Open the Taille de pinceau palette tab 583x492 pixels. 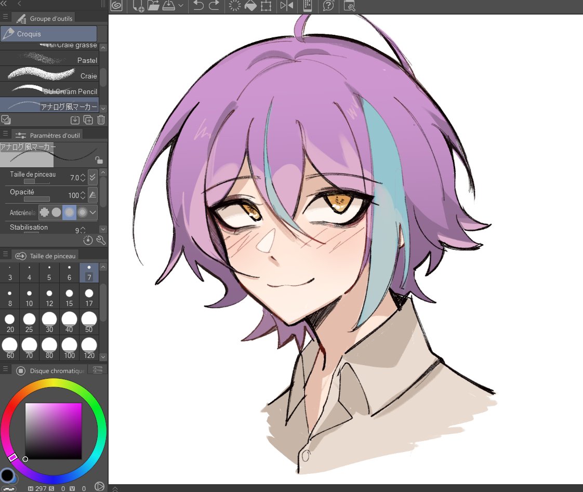[x=45, y=256]
